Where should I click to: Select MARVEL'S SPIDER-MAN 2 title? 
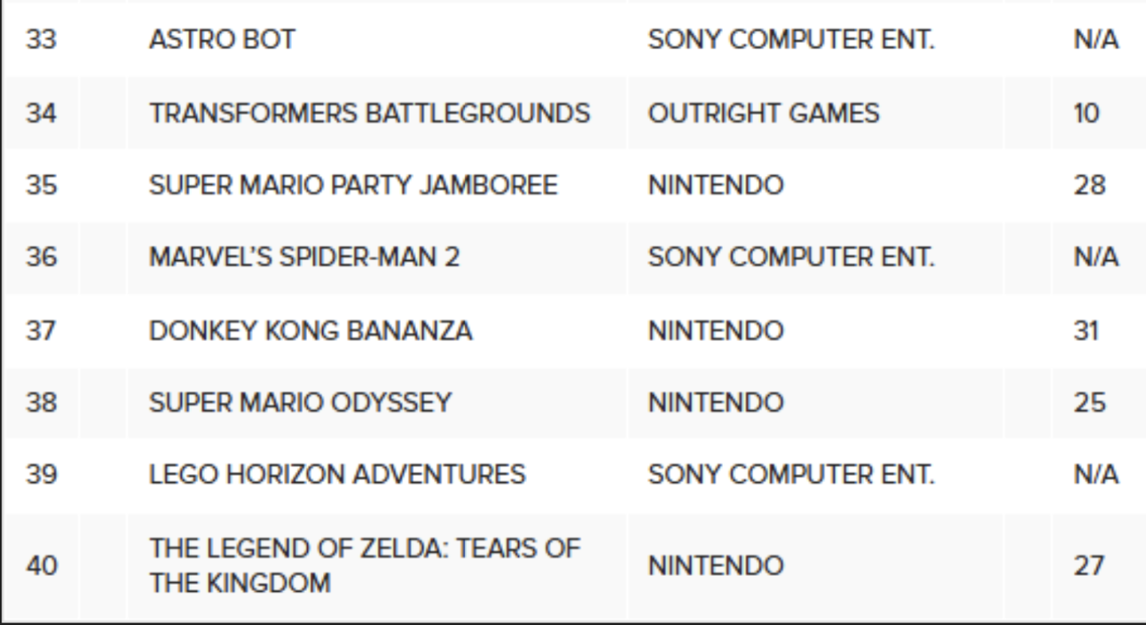click(x=304, y=257)
